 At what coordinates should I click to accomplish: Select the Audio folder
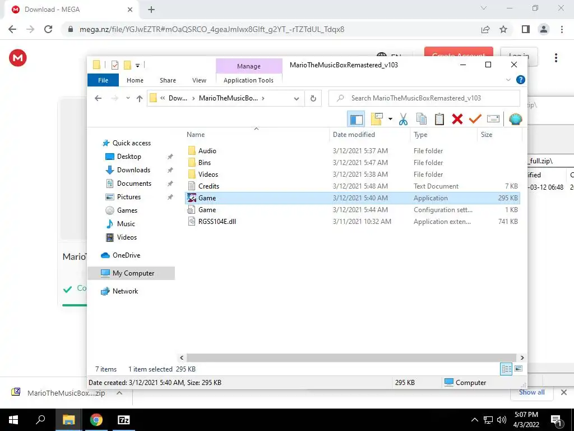(x=352, y=151)
